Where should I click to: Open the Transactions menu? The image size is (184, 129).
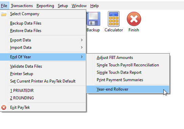pyautogui.click(x=22, y=6)
